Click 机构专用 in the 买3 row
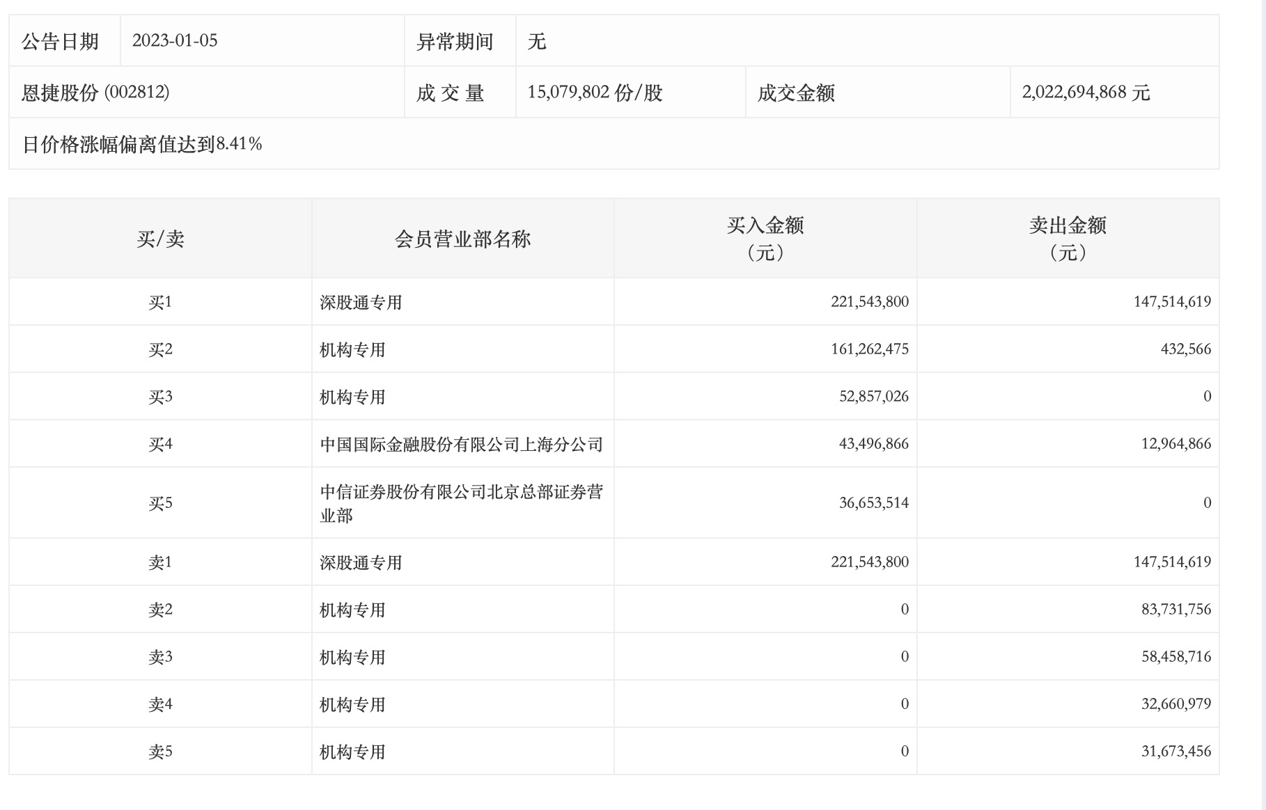 (352, 397)
